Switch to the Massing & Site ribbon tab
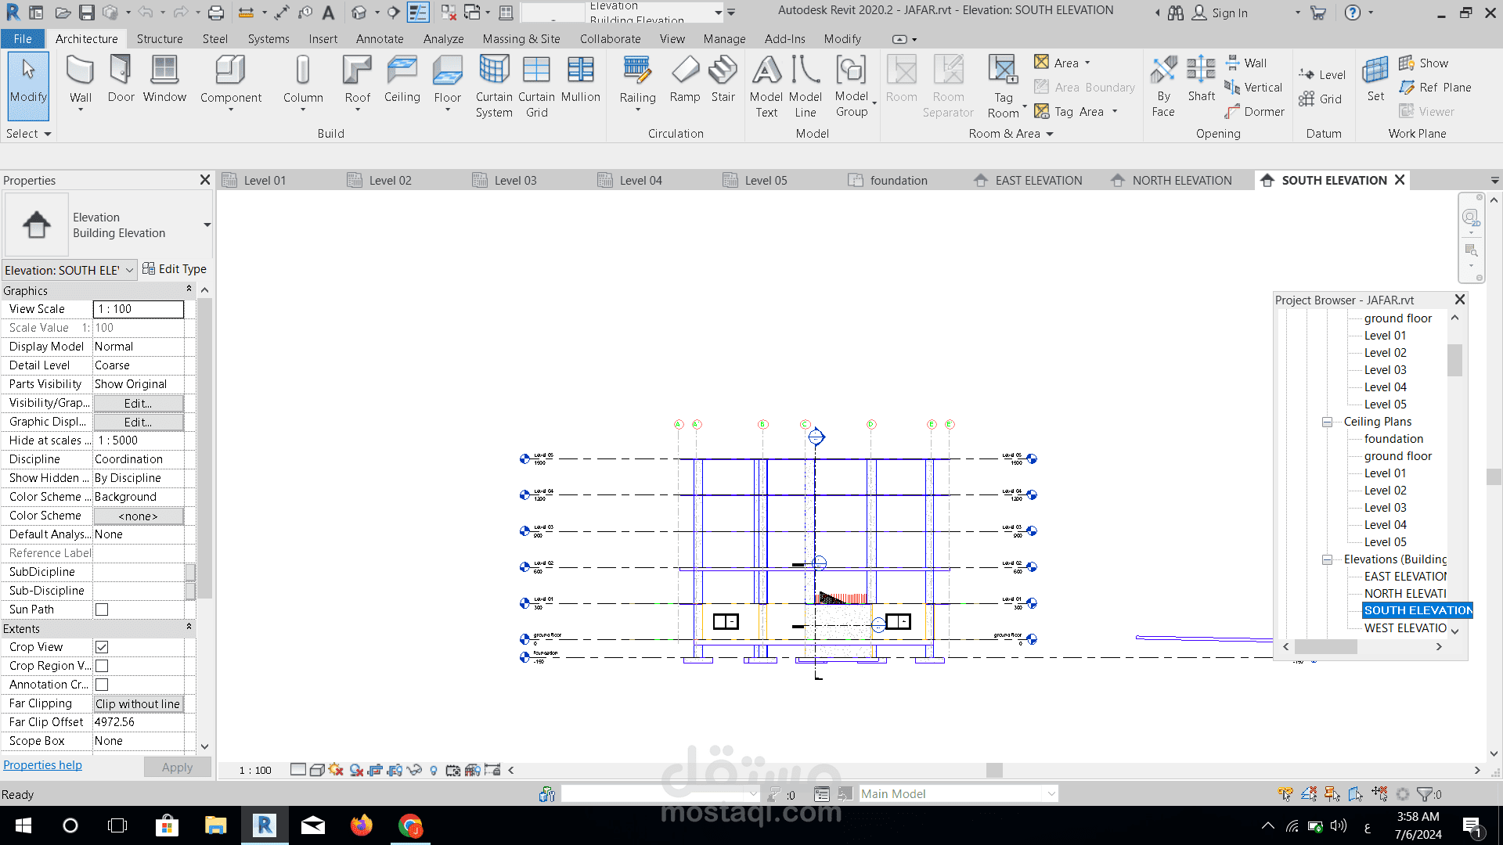Image resolution: width=1503 pixels, height=845 pixels. click(x=521, y=38)
